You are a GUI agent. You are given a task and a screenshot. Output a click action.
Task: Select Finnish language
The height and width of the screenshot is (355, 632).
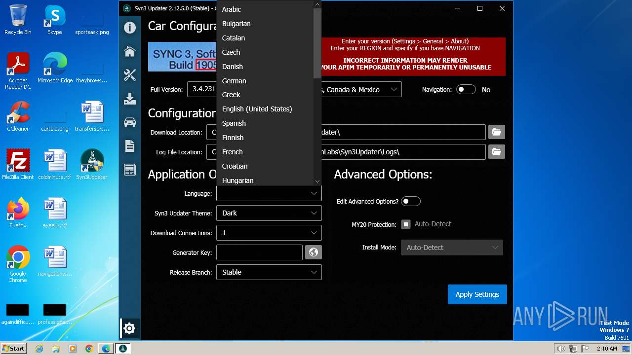265,138
